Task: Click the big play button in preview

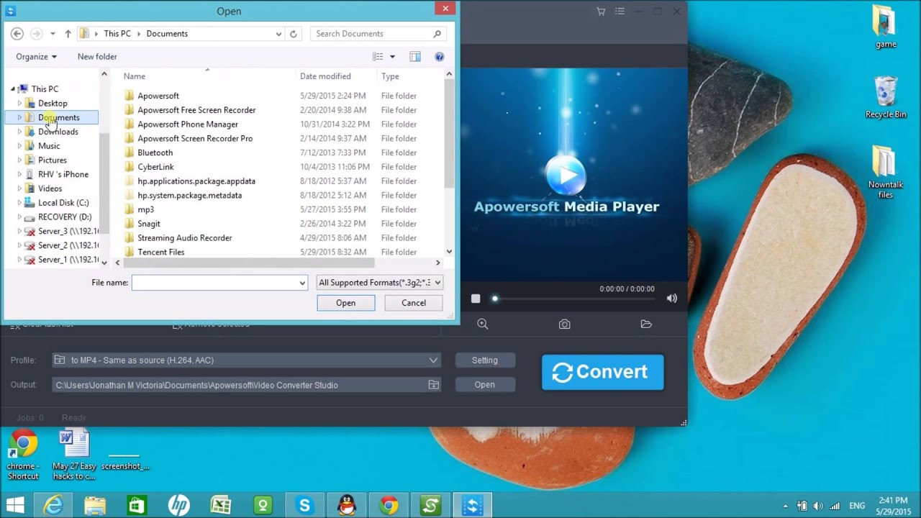Action: [x=566, y=174]
